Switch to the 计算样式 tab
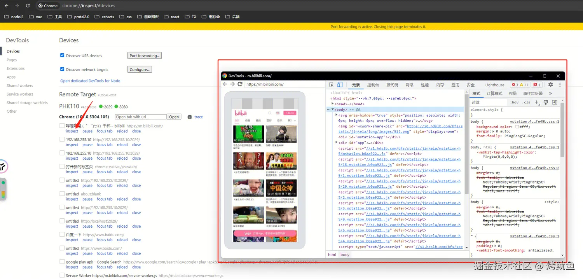This screenshot has height=279, width=583. click(494, 94)
